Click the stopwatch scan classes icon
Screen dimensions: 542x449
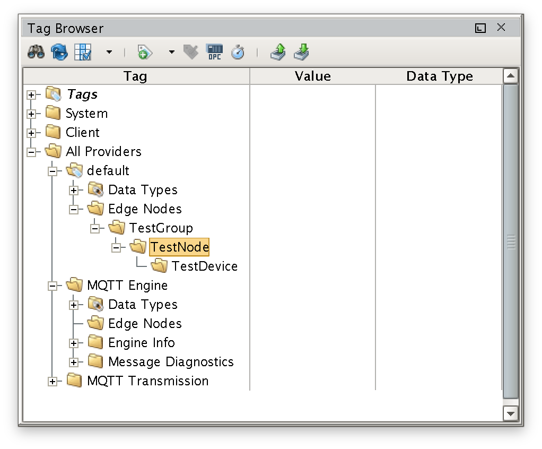coord(238,52)
